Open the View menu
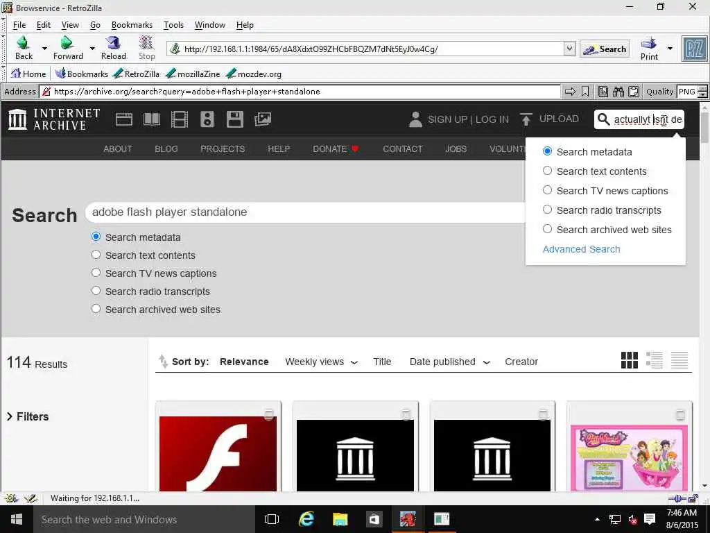The height and width of the screenshot is (533, 710). click(x=70, y=25)
